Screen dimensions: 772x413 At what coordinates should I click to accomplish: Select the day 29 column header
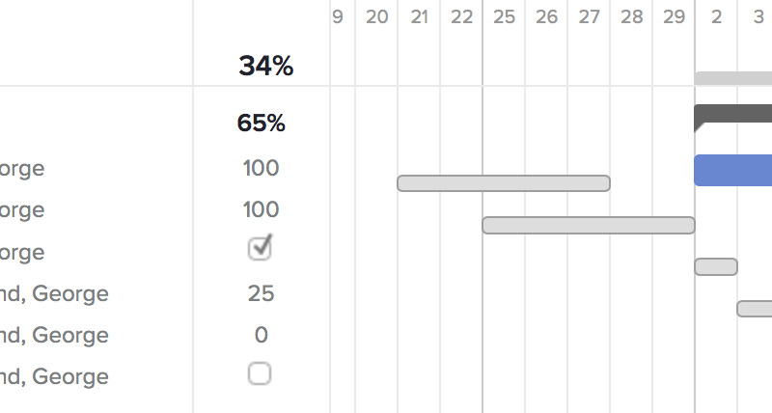(x=675, y=16)
